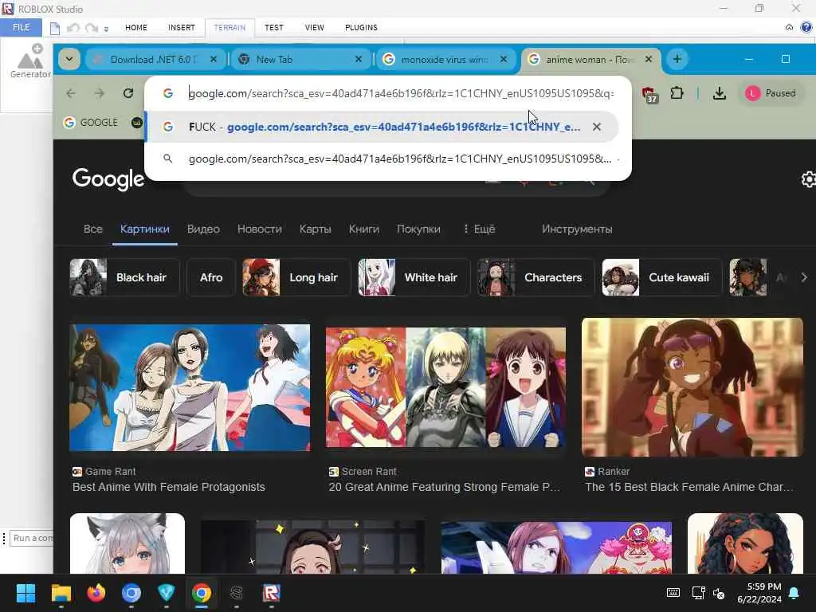Open Chrome tab search dropdown

(x=69, y=59)
